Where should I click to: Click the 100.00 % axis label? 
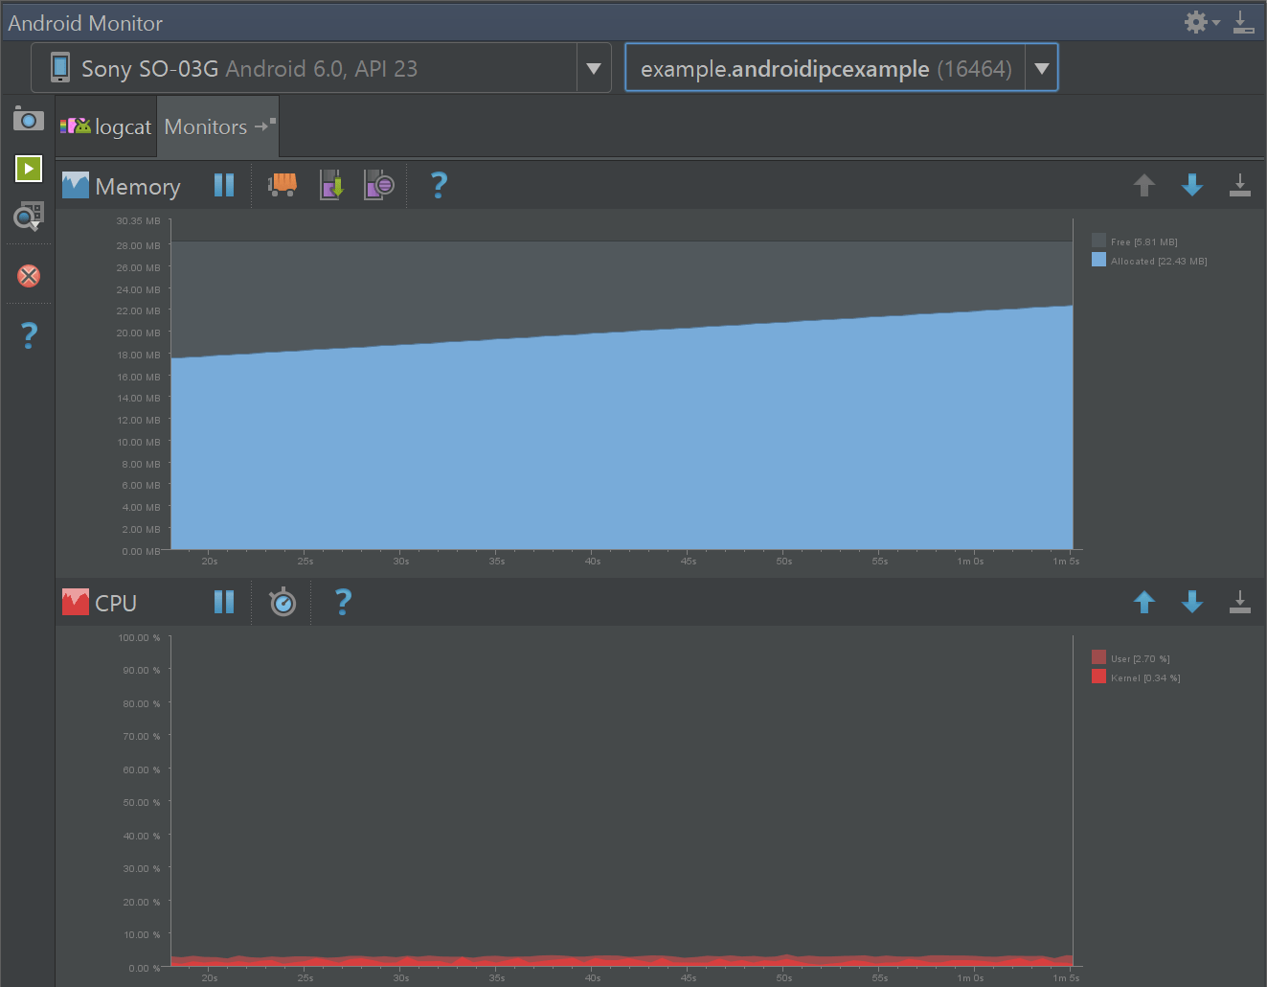click(x=140, y=637)
